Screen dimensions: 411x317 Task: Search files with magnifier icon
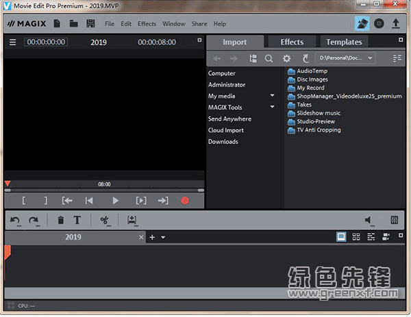(x=269, y=59)
